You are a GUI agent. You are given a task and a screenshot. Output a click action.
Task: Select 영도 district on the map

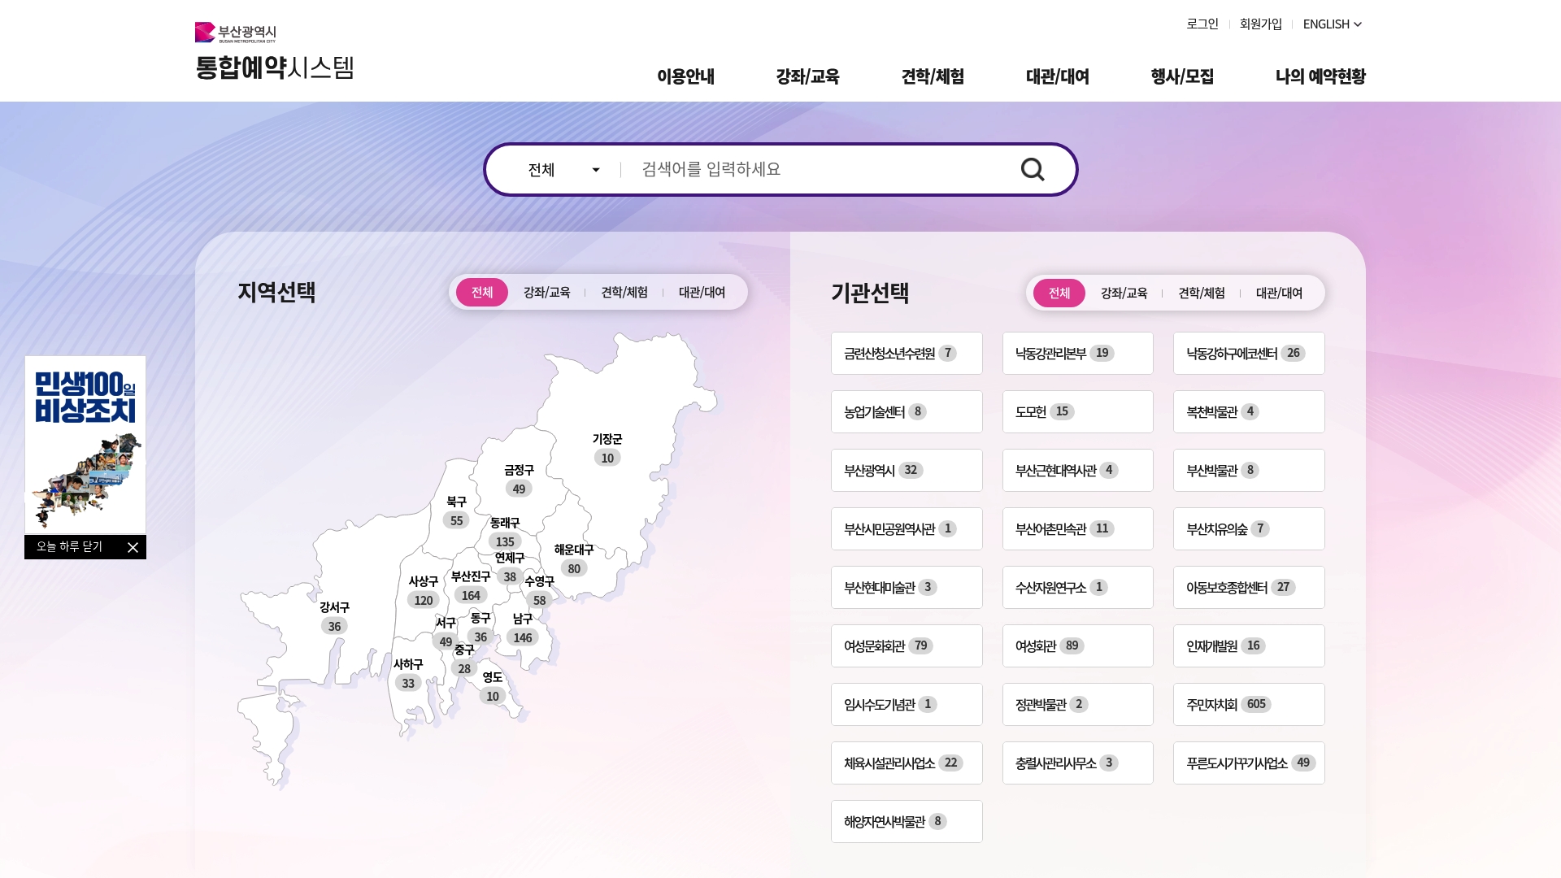tap(493, 686)
